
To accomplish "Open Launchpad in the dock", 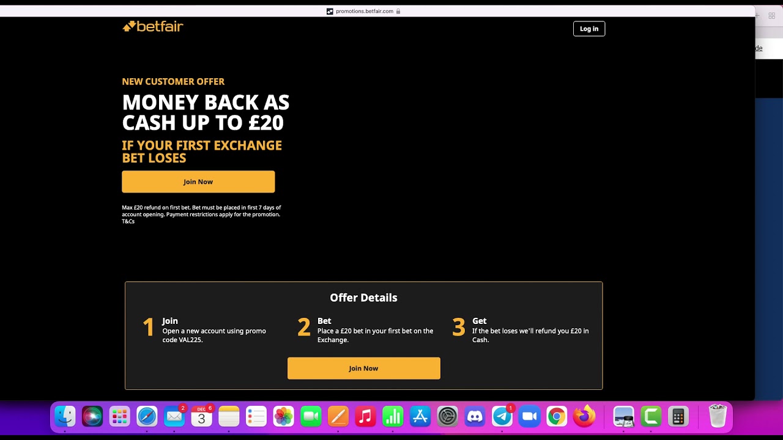I will (x=119, y=417).
